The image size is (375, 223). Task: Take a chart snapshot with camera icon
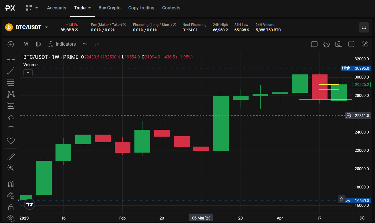point(339,44)
